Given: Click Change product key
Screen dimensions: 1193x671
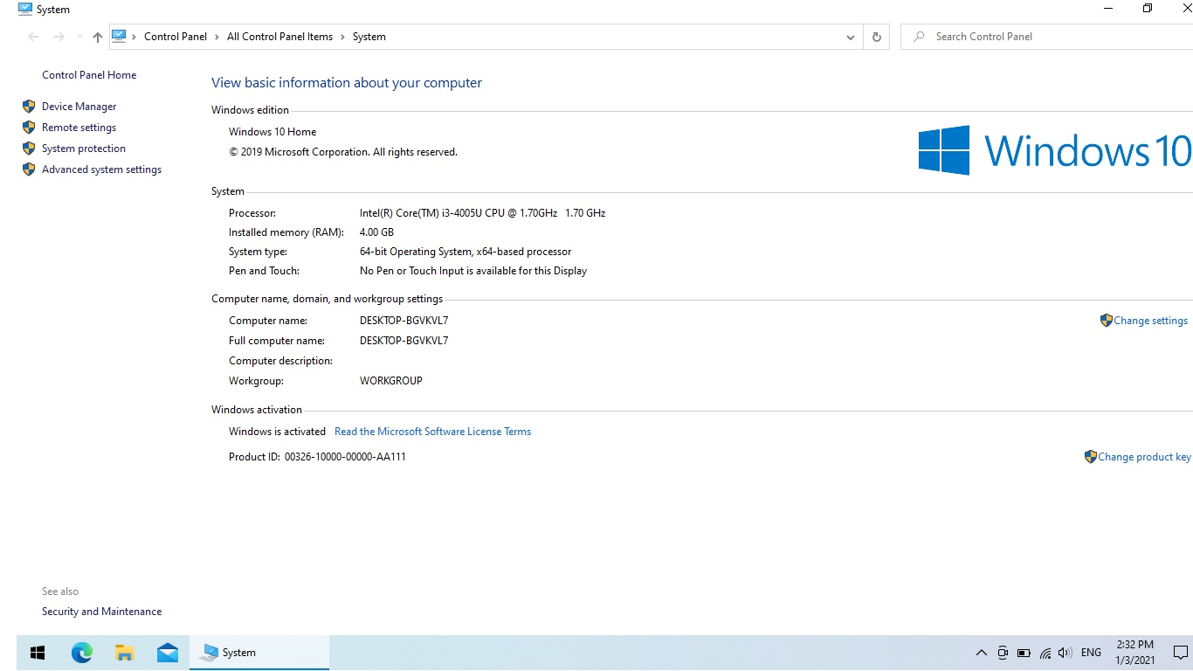Looking at the screenshot, I should pos(1143,457).
